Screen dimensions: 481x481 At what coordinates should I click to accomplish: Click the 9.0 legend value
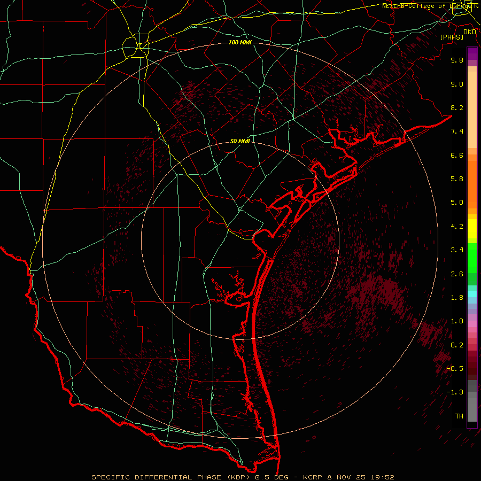(457, 84)
